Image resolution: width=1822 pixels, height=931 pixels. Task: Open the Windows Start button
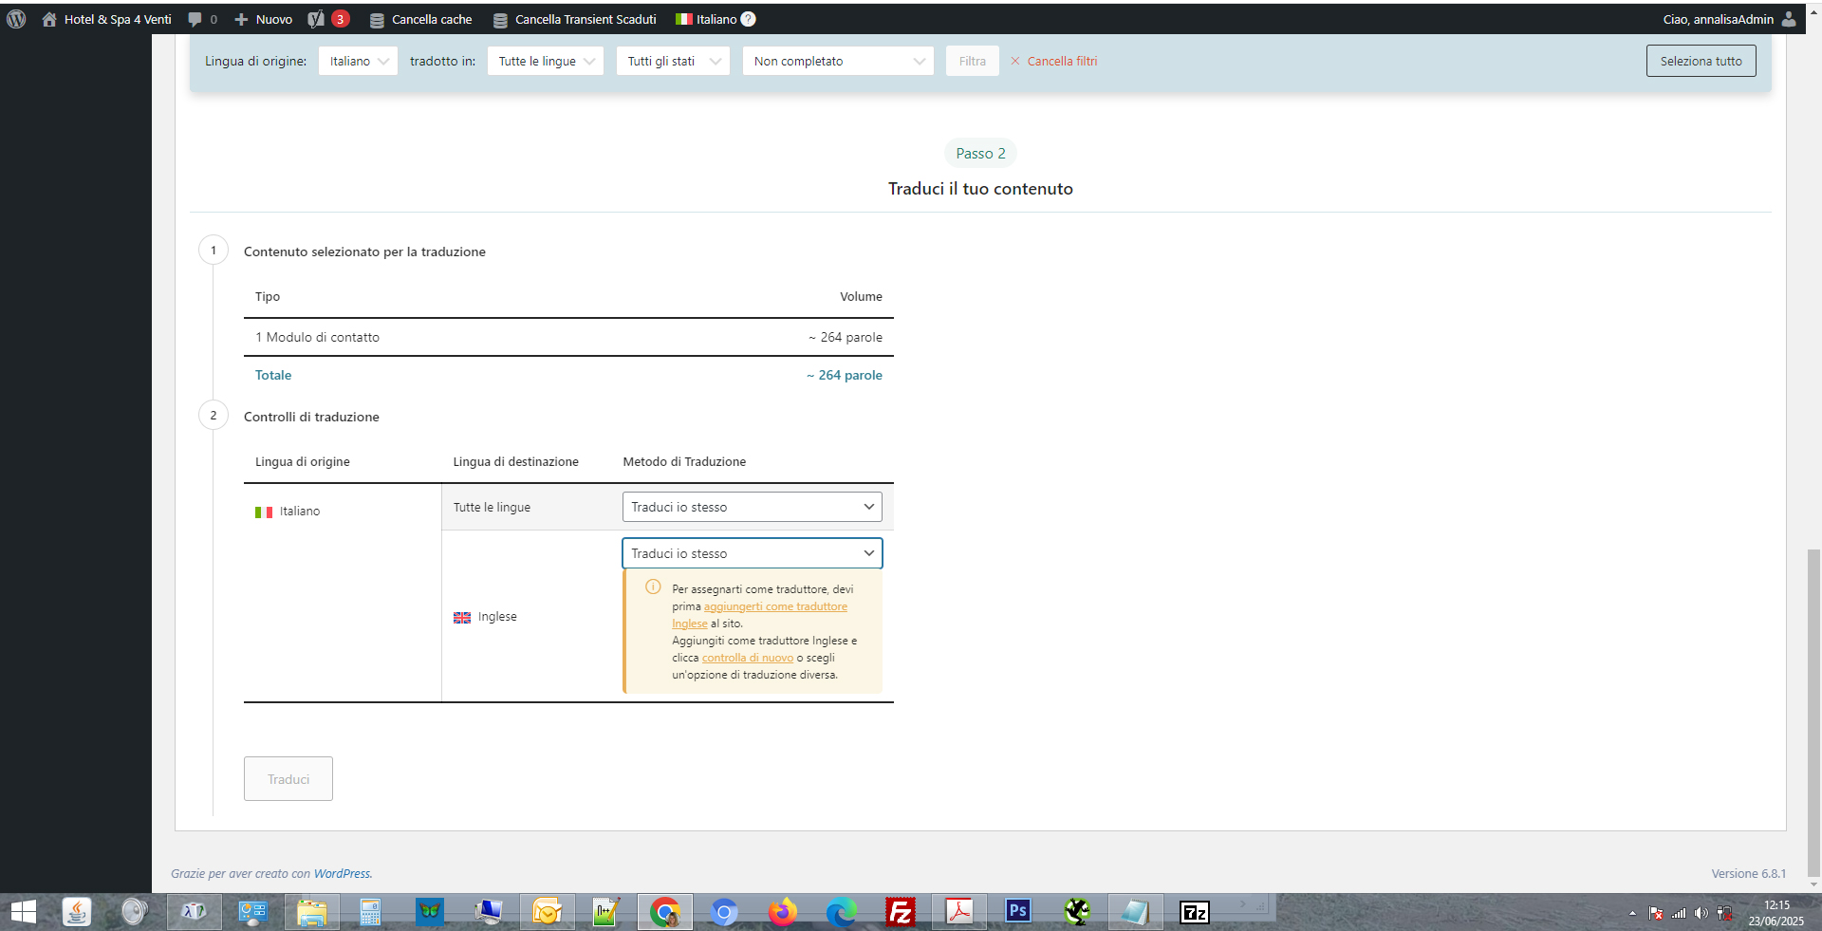coord(23,912)
